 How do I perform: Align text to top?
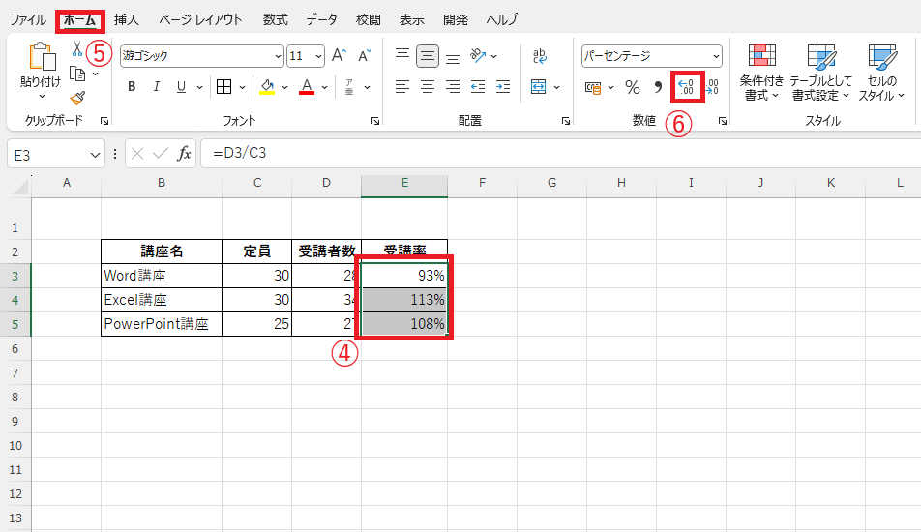click(402, 56)
